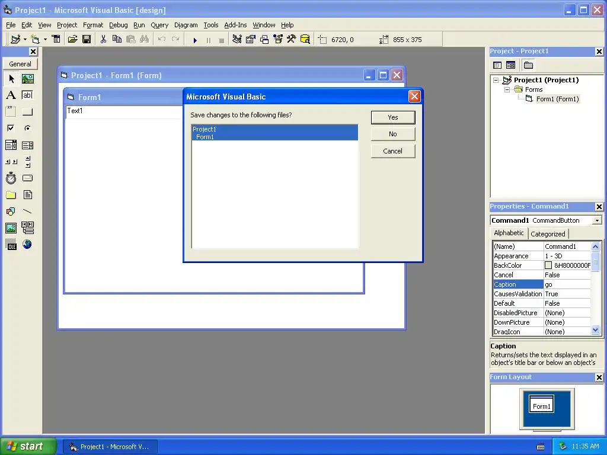Toggle Folders view in Project panel
607x455 pixels.
click(528, 65)
